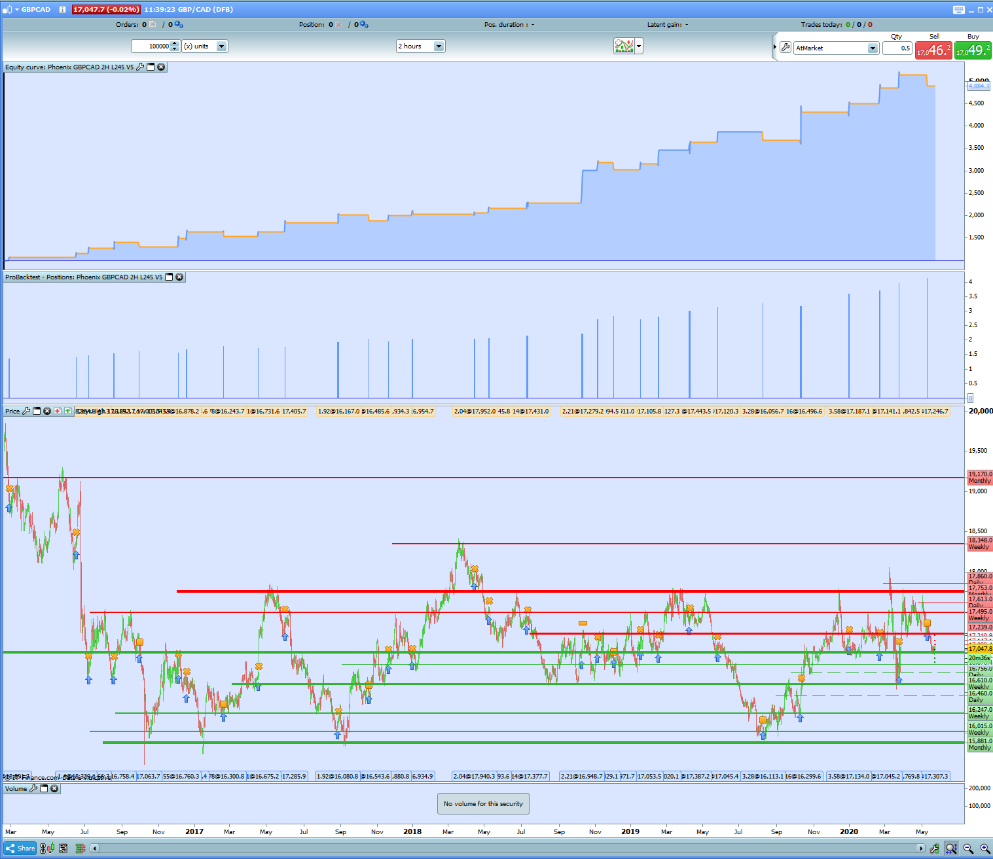The height and width of the screenshot is (859, 993).
Task: Click the 'Trades today' counter text
Action: (x=837, y=25)
